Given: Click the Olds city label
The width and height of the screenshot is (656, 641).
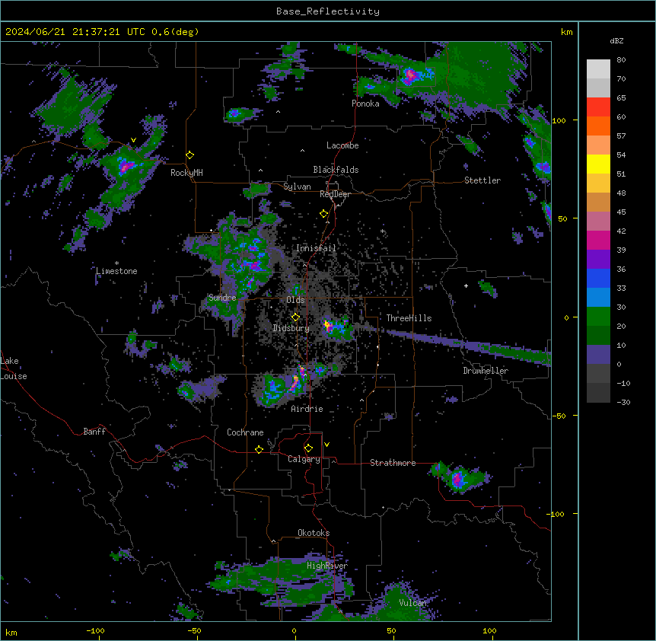Looking at the screenshot, I should (x=295, y=300).
